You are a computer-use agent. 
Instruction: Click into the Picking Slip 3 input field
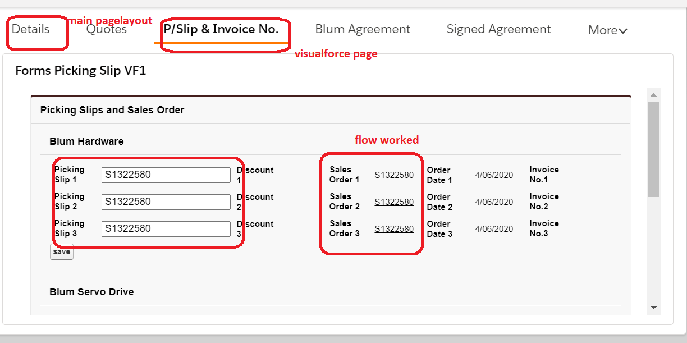tap(166, 228)
